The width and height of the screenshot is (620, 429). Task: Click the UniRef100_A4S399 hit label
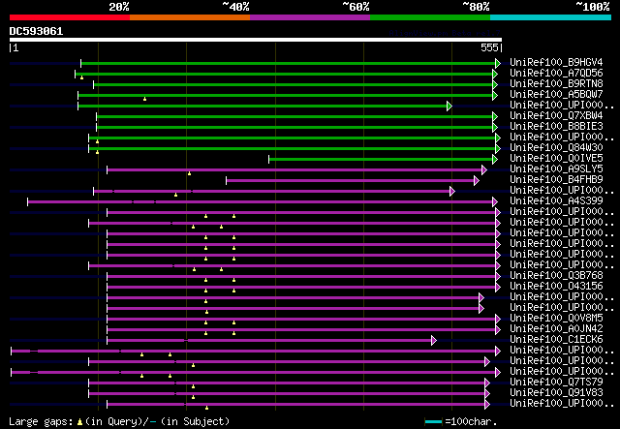(555, 201)
